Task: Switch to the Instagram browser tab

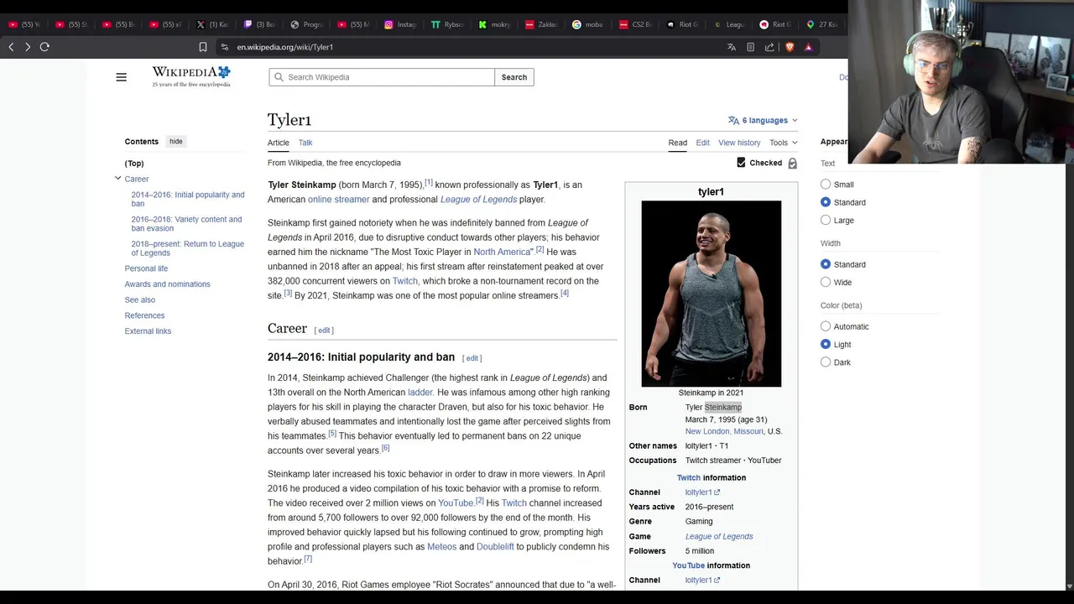Action: pos(401,24)
